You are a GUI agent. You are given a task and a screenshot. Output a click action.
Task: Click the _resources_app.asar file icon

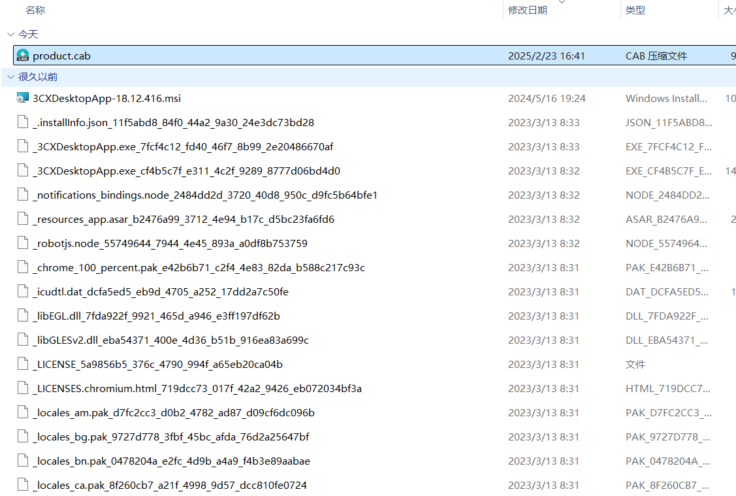coord(22,219)
